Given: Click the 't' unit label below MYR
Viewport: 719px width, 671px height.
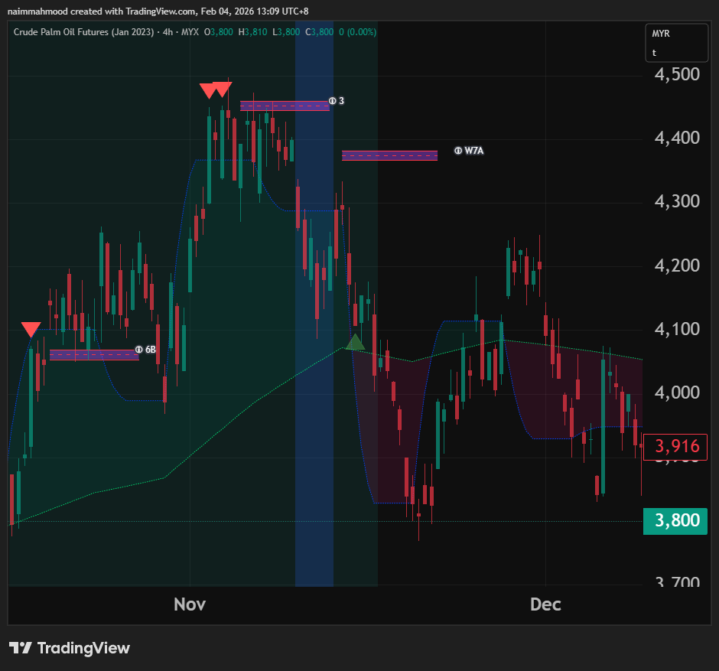Looking at the screenshot, I should click(x=655, y=53).
